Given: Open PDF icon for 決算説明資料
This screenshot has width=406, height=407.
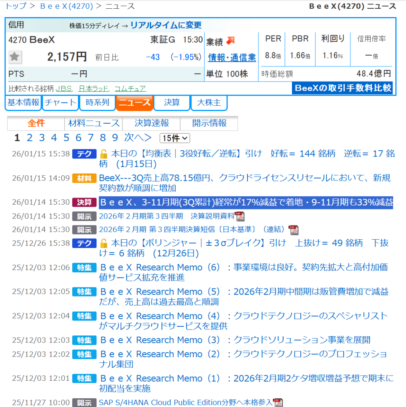Looking at the screenshot, I should tap(240, 217).
